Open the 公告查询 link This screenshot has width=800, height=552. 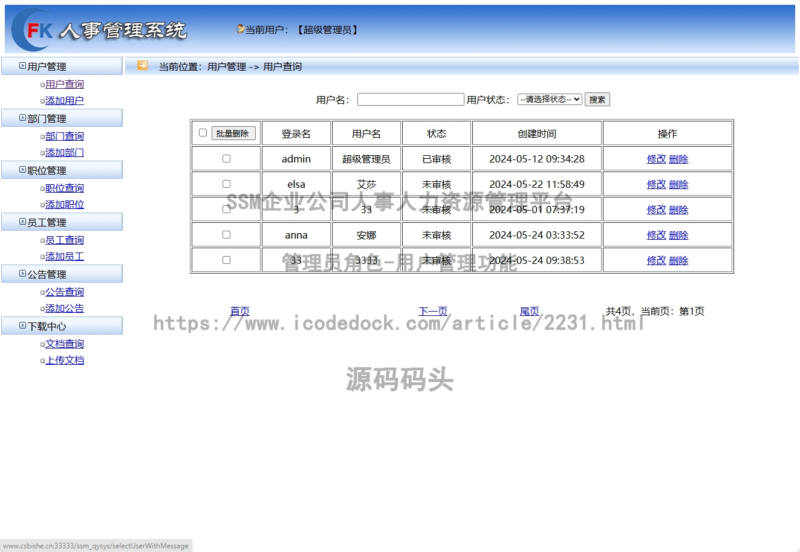click(x=65, y=292)
